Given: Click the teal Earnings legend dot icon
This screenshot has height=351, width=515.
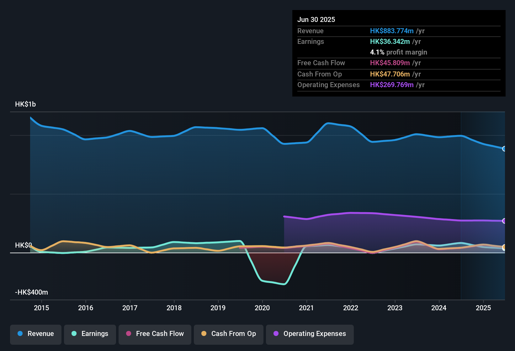Looking at the screenshot, I should (74, 334).
